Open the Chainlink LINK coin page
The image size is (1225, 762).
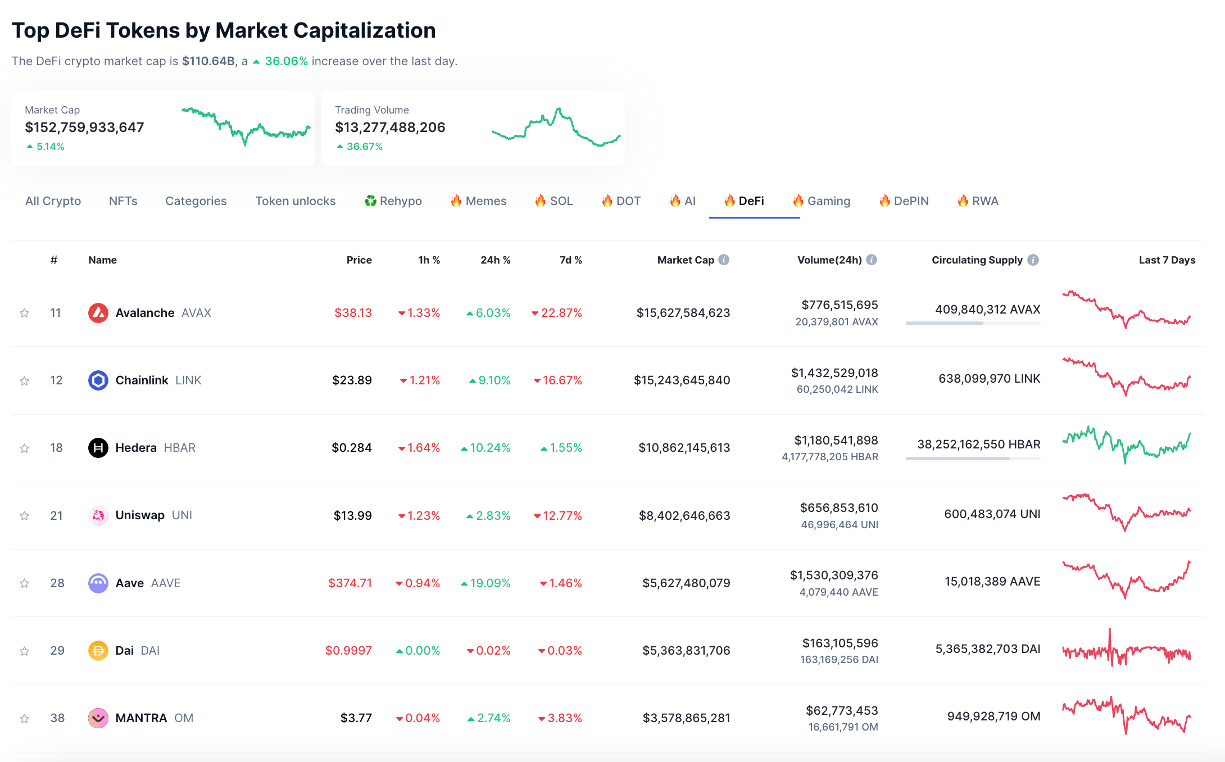[158, 380]
